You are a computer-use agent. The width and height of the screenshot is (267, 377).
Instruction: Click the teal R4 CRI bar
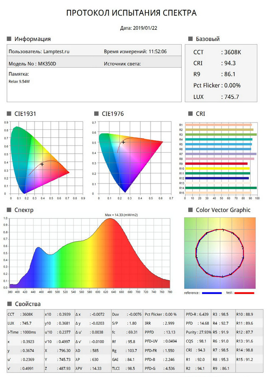coord(219,139)
